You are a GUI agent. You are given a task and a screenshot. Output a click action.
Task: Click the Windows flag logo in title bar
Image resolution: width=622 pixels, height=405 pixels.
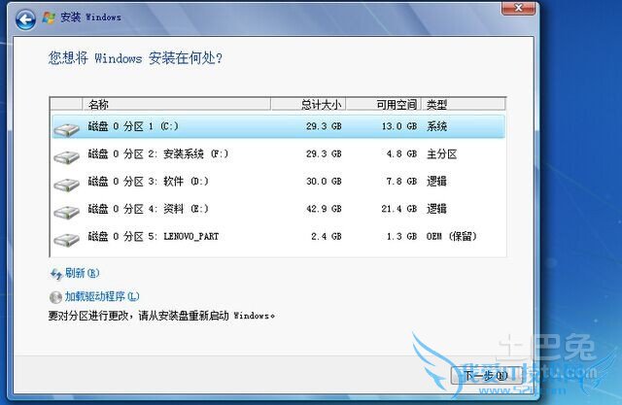[49, 17]
